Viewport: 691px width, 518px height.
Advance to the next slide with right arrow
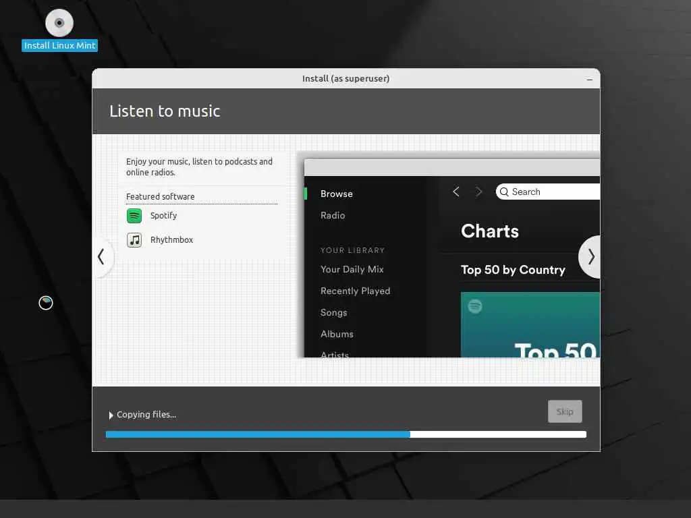590,257
